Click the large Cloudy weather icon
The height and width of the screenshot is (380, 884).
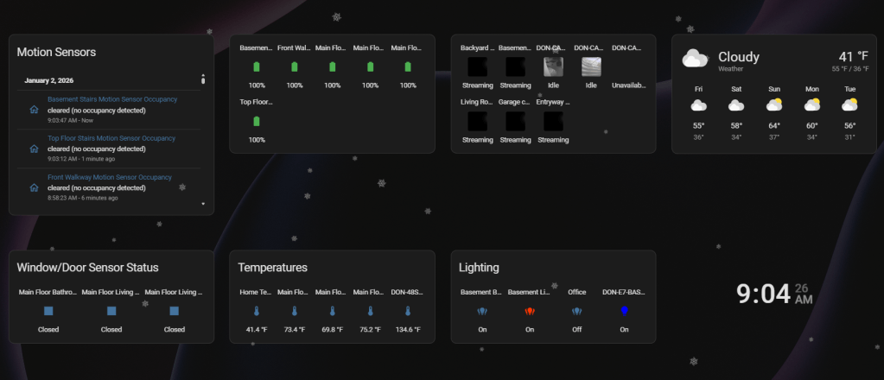[696, 59]
